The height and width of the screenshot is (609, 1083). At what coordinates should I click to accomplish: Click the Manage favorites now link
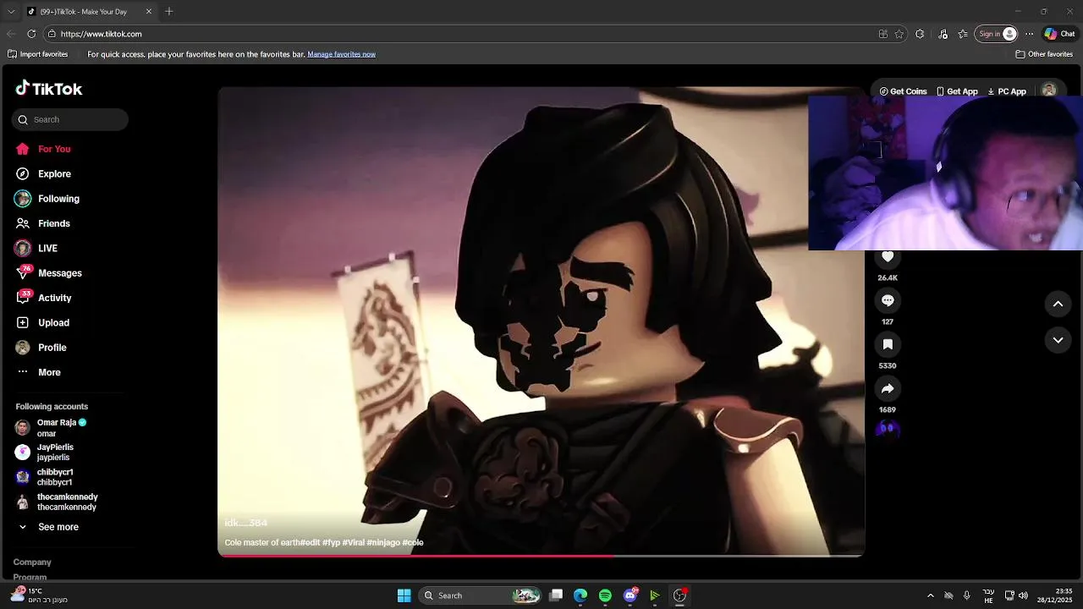[341, 54]
